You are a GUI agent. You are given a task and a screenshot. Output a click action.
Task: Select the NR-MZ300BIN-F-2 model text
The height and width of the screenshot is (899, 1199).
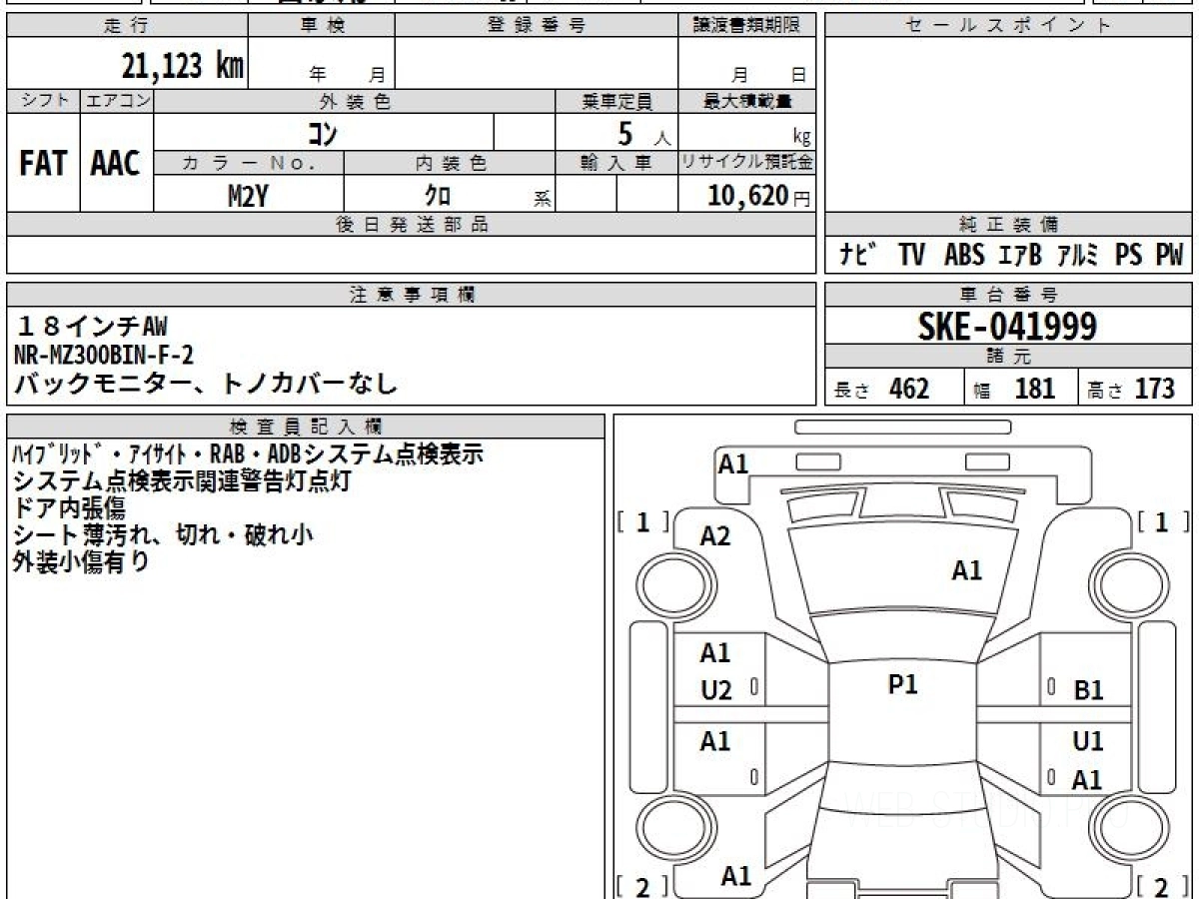pos(103,355)
